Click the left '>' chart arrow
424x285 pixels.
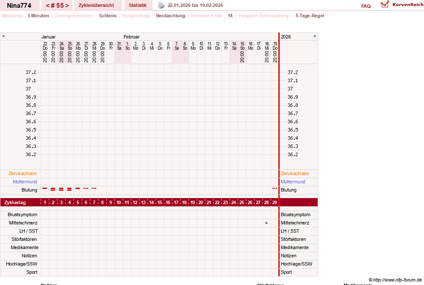pyautogui.click(x=3, y=36)
